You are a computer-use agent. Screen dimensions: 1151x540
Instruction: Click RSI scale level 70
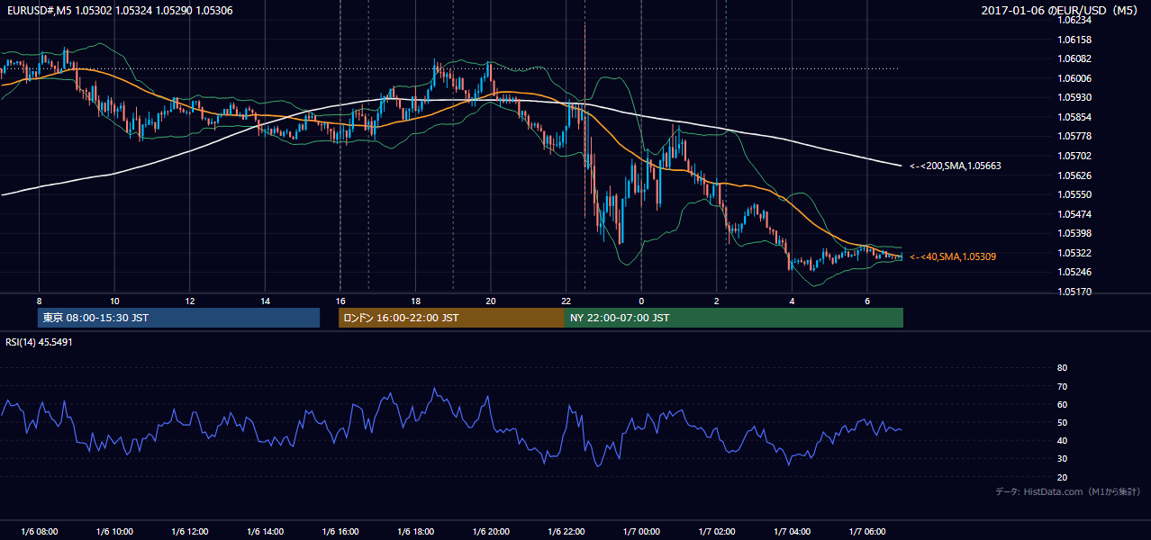pyautogui.click(x=1062, y=386)
